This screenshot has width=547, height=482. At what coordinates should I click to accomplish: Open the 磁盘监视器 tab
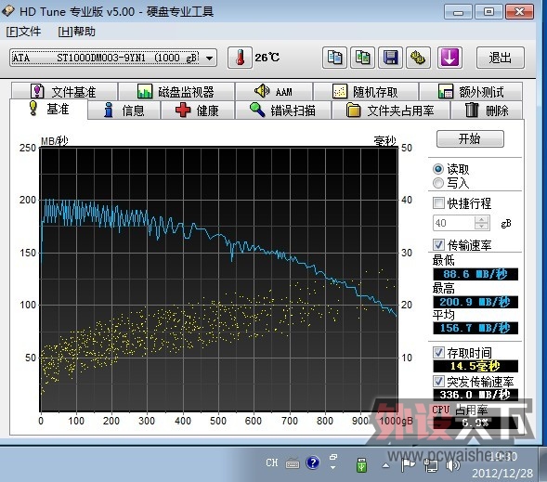[176, 92]
